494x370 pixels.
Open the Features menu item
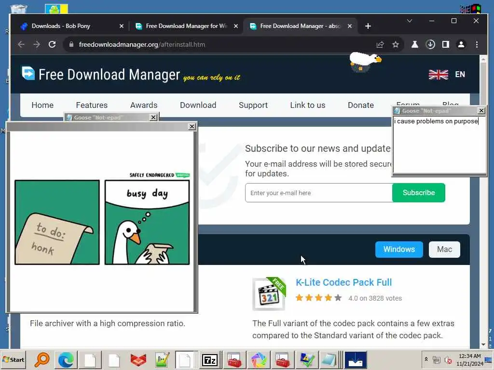(x=92, y=105)
